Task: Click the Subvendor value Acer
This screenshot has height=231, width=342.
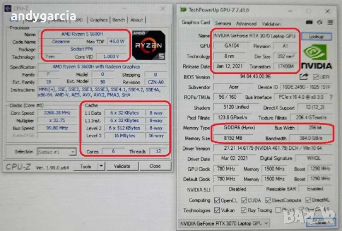Action: [x=234, y=87]
